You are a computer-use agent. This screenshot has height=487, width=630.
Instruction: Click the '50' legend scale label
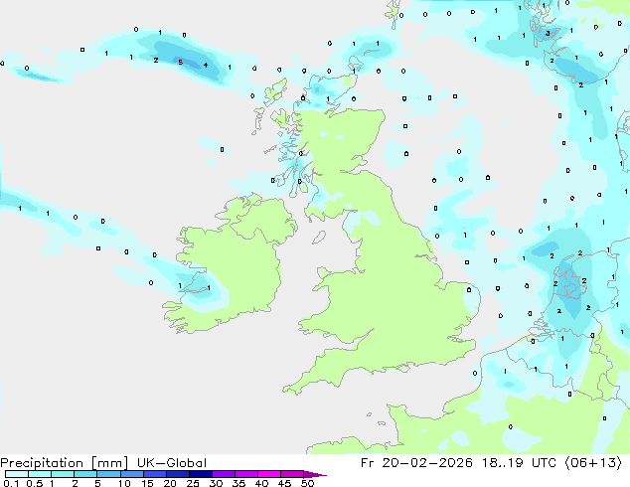pos(307,483)
